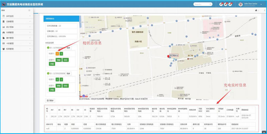This screenshot has width=267, height=134.
Task: Select green gun 2 of first charger
Action: [61, 53]
